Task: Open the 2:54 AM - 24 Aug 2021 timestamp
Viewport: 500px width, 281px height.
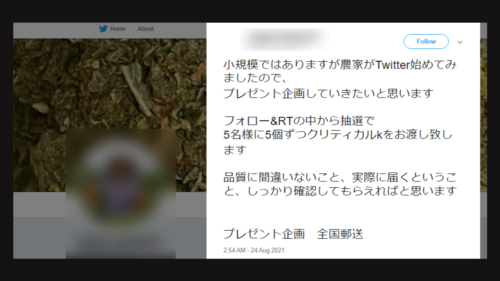Action: [254, 250]
